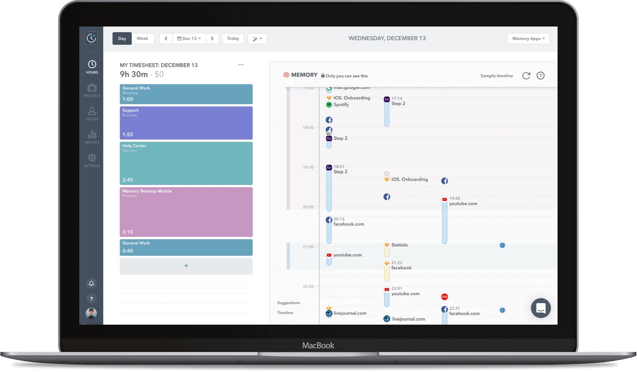
Task: Open the Reports bar-chart icon
Action: coord(92,134)
